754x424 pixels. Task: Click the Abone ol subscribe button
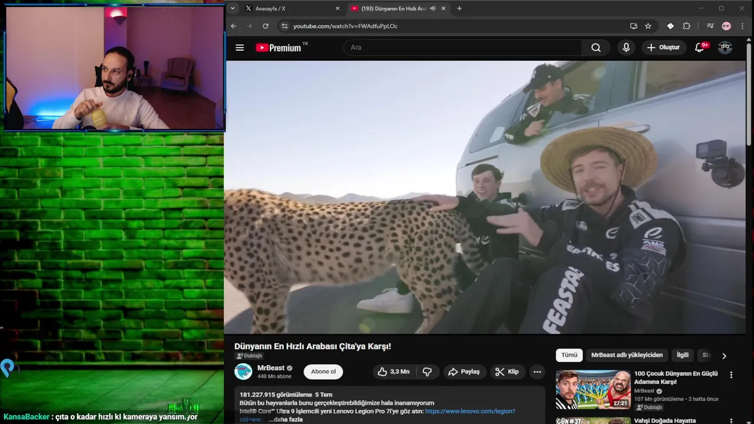[323, 372]
